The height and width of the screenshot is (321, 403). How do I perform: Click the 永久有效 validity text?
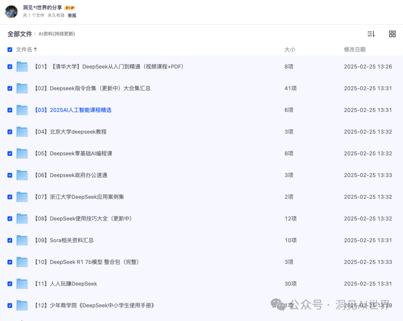coord(56,15)
